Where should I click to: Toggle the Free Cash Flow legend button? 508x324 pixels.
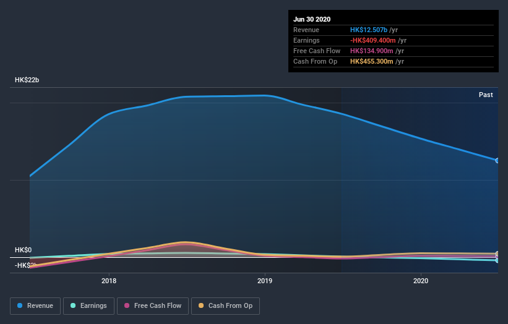tap(153, 306)
